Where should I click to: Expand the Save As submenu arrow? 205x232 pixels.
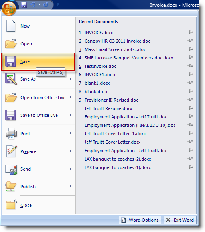(71, 79)
